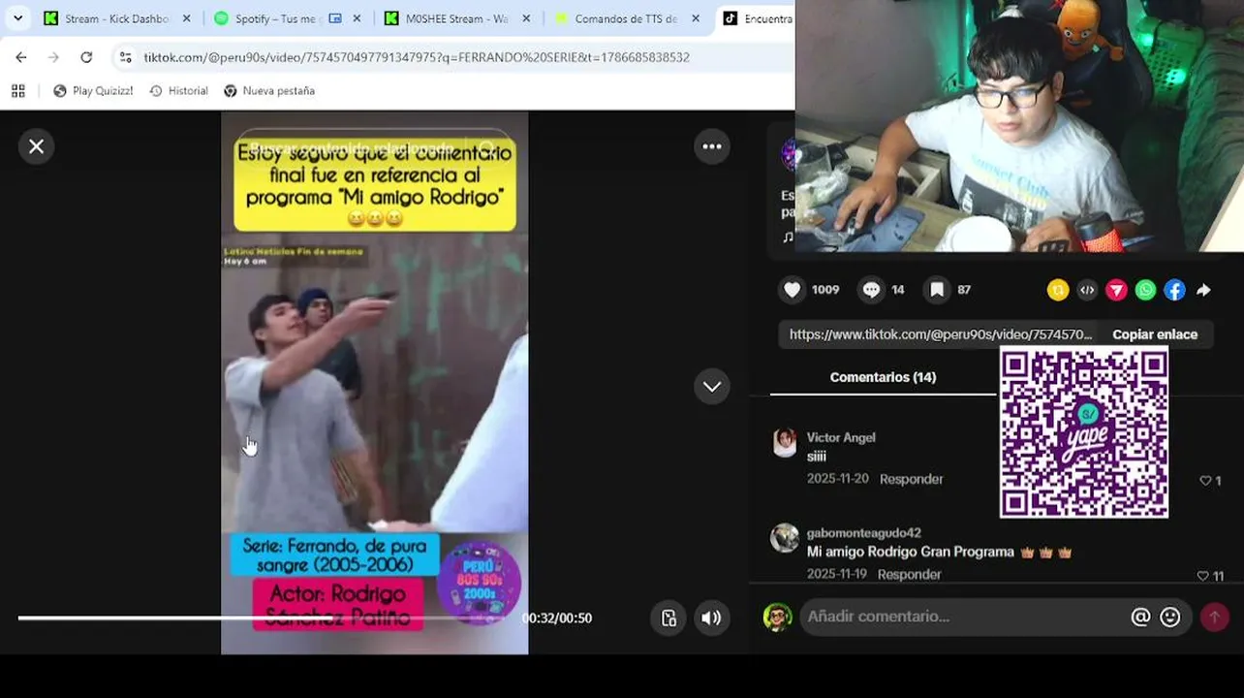Go forward in browser history
The image size is (1244, 698).
coord(53,57)
